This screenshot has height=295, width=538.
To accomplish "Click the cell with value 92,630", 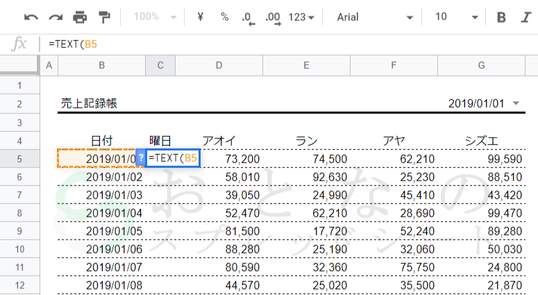I will click(x=306, y=177).
